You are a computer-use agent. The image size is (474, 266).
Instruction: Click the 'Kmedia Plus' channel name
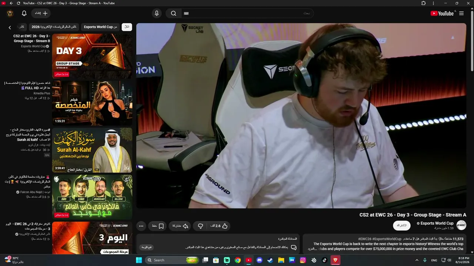click(x=42, y=93)
